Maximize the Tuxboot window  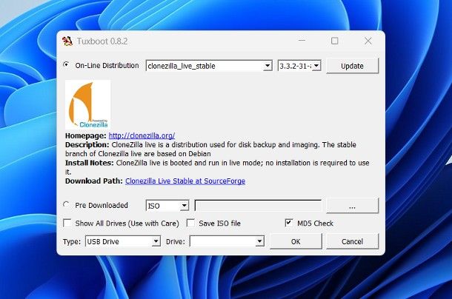point(335,41)
